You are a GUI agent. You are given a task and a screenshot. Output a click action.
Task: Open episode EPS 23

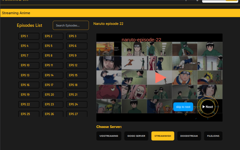tap(53, 104)
